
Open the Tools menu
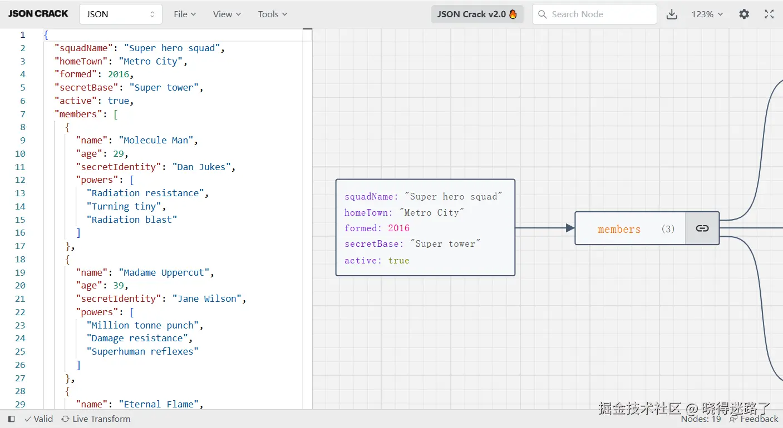(272, 14)
